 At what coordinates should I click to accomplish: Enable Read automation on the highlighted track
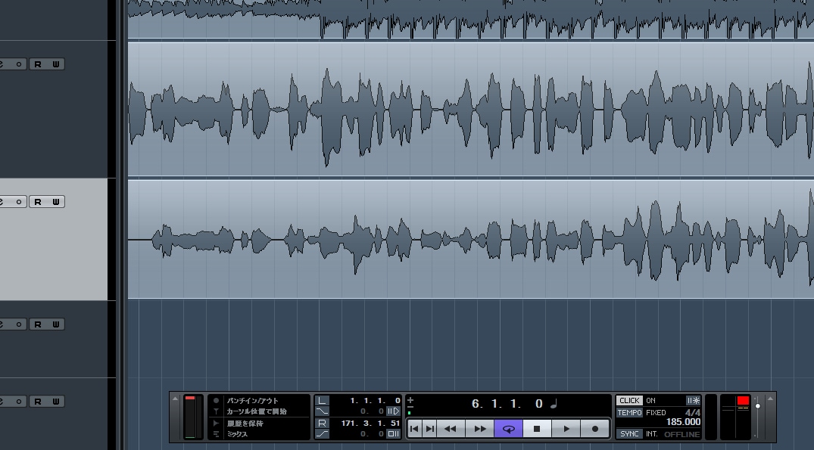[x=38, y=202]
